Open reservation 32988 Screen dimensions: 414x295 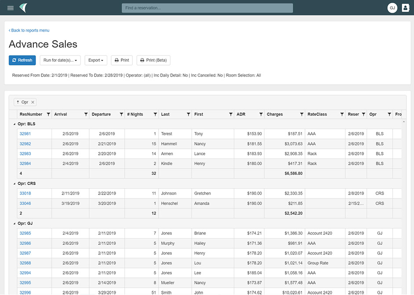(25, 263)
